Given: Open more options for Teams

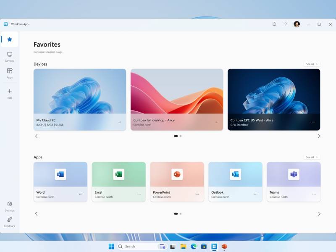Looking at the screenshot, I should [x=314, y=194].
